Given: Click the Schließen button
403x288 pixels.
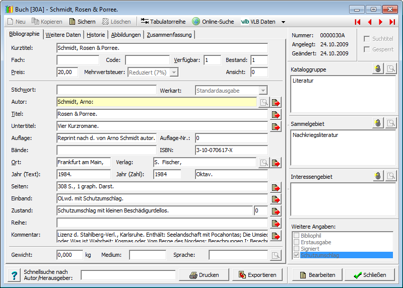Looking at the screenshot, I should (370, 275).
